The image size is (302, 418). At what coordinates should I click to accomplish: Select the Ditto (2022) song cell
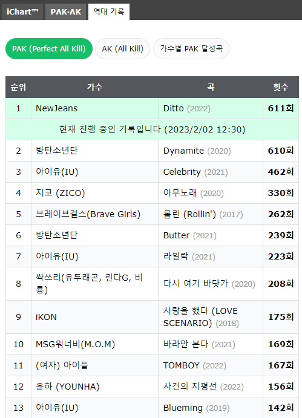point(211,108)
